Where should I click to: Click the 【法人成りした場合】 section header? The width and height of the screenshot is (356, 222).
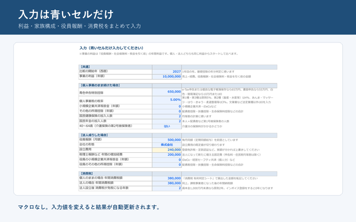(94, 135)
